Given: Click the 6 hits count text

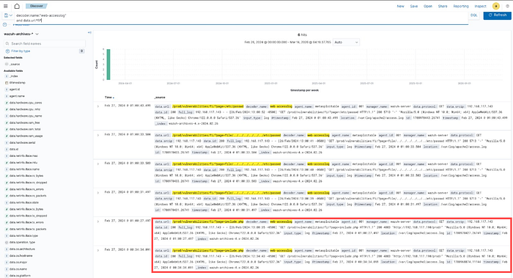Looking at the screenshot, I should (302, 34).
